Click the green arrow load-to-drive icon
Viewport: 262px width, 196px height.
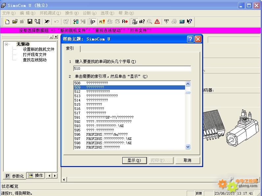click(76, 22)
